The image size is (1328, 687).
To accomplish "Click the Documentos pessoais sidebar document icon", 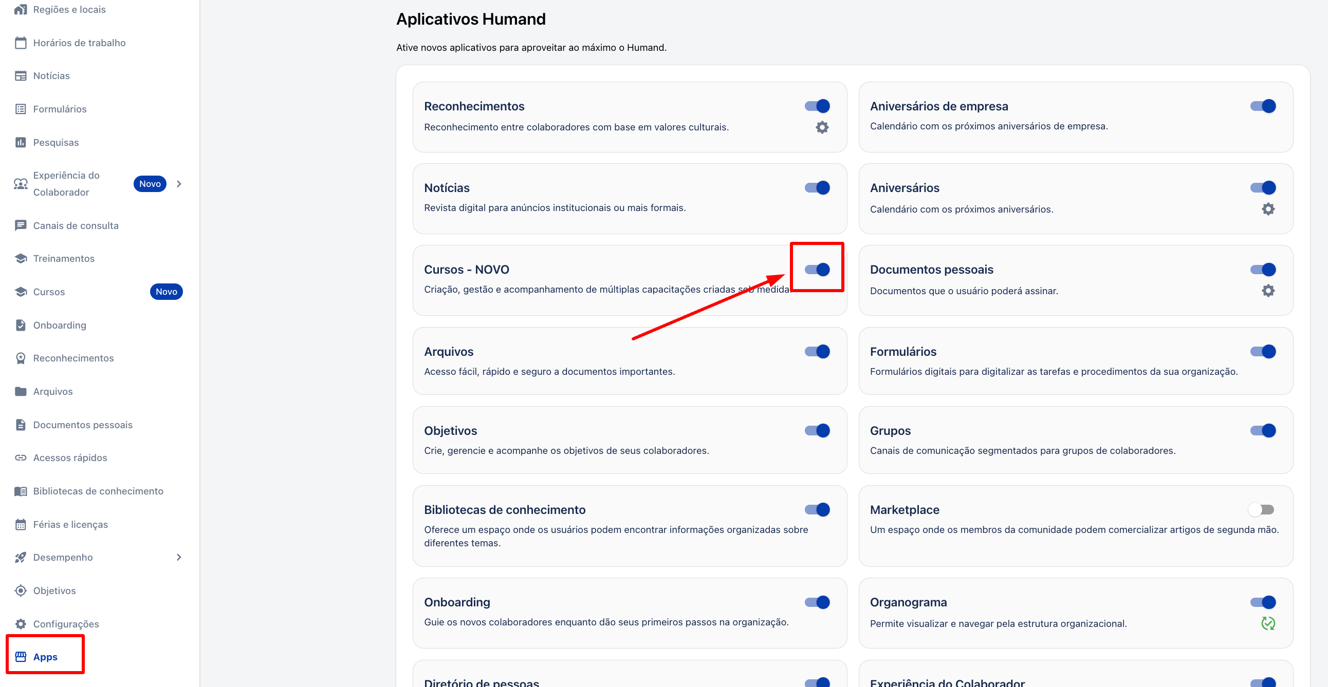I will tap(21, 425).
